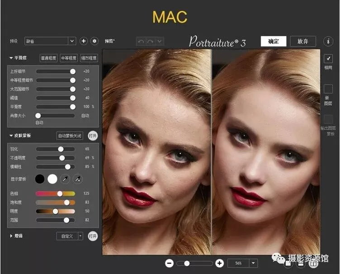
Task: Click the 平滑度 value 100
Action: tap(86, 106)
